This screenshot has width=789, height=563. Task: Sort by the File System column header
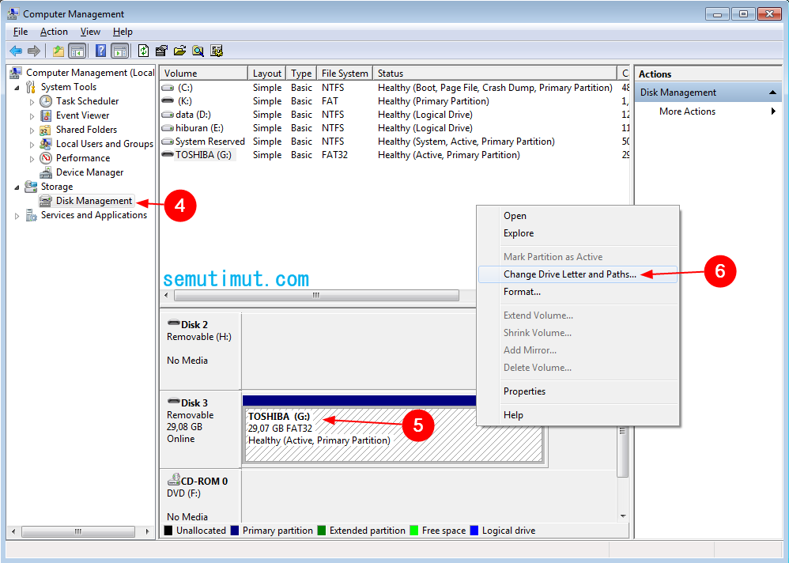tap(345, 73)
